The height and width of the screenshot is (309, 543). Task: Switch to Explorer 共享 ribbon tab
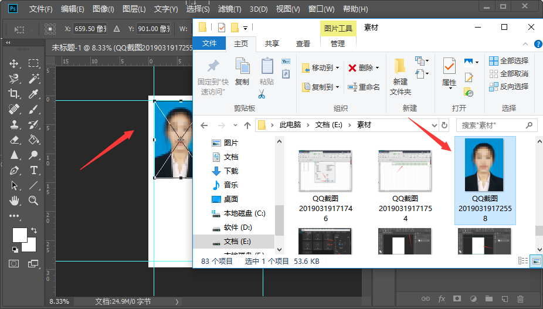[x=272, y=43]
